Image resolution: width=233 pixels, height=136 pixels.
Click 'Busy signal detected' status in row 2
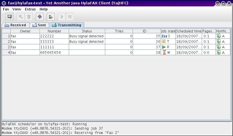pyautogui.click(x=86, y=41)
